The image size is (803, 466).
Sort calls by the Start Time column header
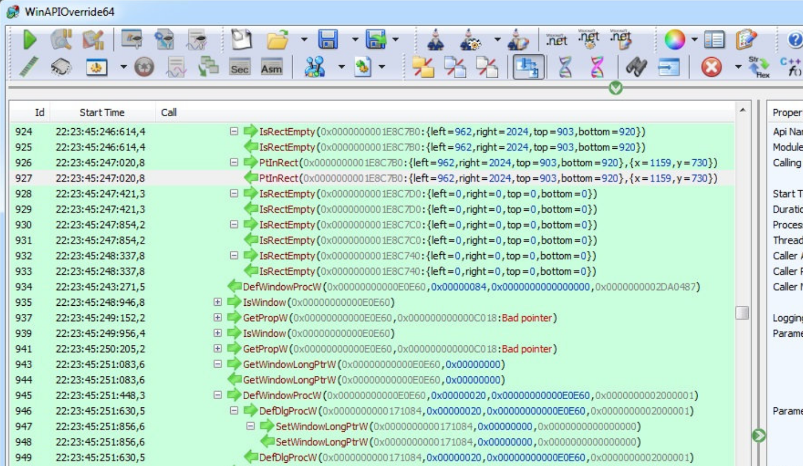[x=102, y=112]
